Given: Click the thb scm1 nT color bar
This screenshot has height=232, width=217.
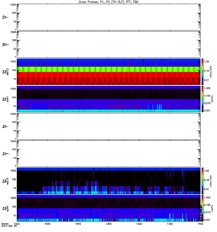Looking at the screenshot, I should point(203,99).
